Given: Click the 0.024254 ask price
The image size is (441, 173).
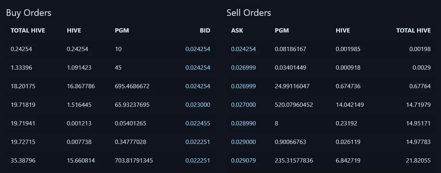Looking at the screenshot, I should [244, 49].
